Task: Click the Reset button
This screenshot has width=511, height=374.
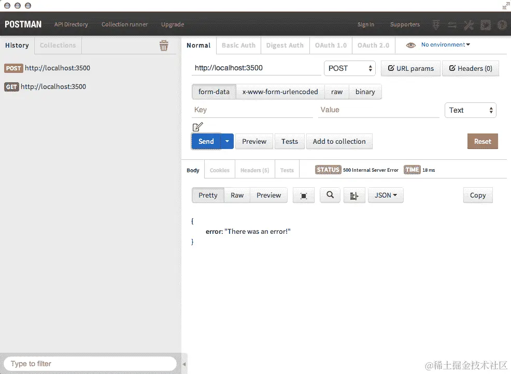Action: (482, 141)
